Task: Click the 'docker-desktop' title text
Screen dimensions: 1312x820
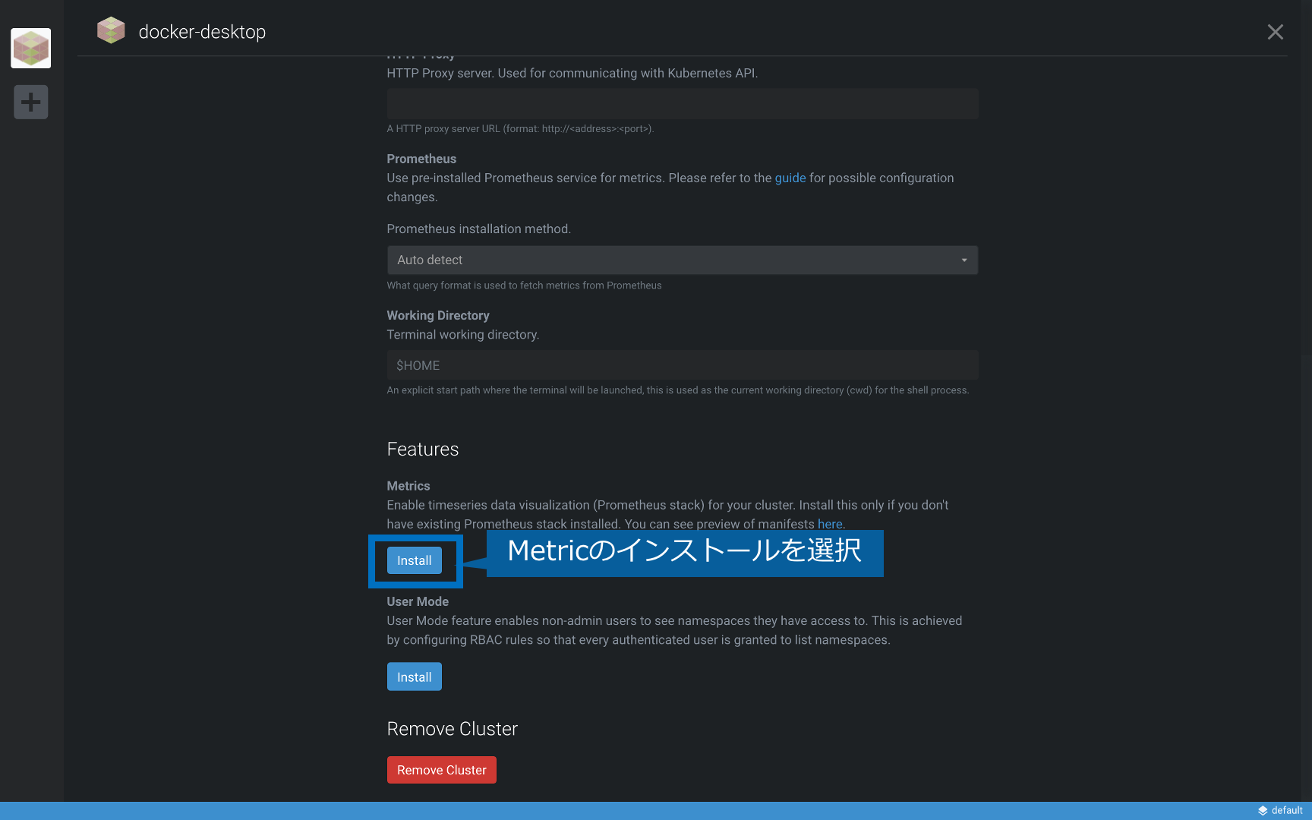Action: pyautogui.click(x=202, y=32)
